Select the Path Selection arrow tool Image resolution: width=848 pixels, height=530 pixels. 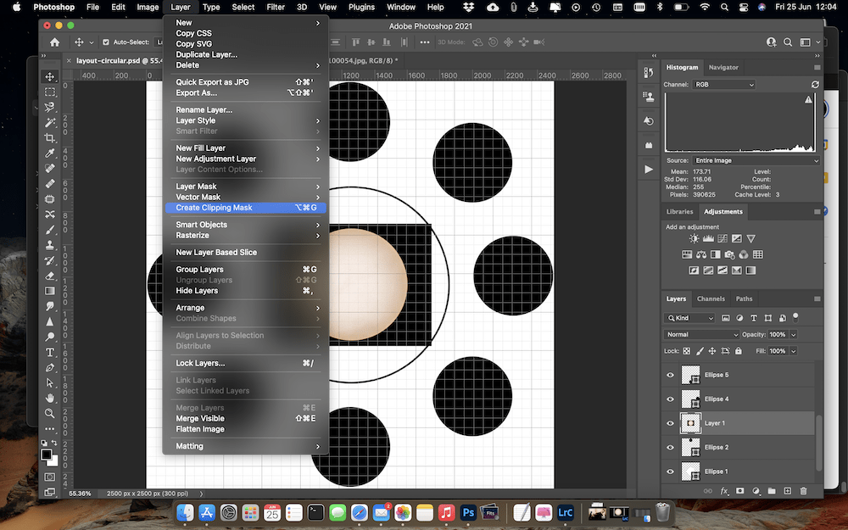click(x=50, y=382)
